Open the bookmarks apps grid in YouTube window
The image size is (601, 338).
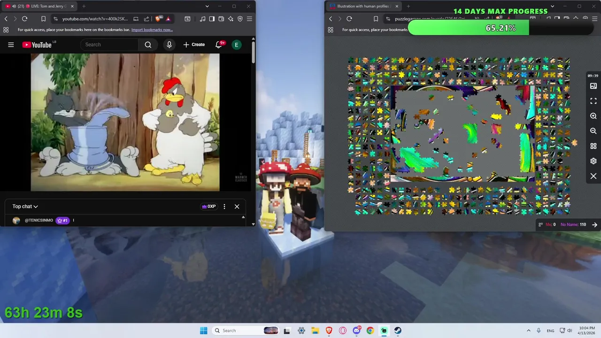6,30
